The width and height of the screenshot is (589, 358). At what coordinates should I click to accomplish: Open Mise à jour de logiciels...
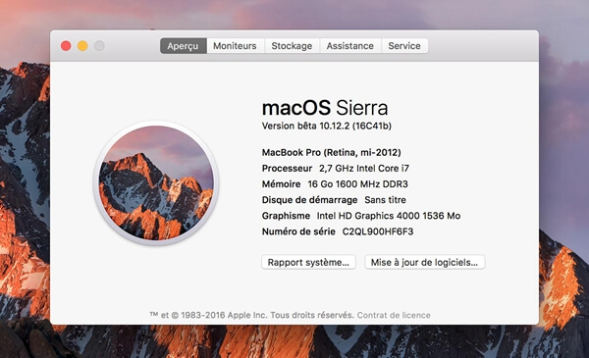coord(424,262)
